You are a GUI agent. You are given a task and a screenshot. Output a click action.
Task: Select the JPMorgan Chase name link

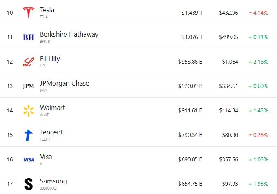click(x=64, y=83)
